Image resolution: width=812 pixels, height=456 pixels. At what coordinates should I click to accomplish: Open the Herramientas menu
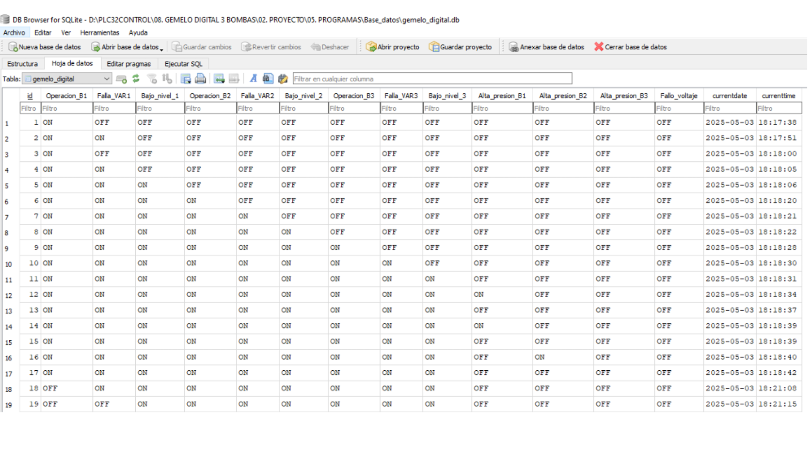pyautogui.click(x=100, y=33)
